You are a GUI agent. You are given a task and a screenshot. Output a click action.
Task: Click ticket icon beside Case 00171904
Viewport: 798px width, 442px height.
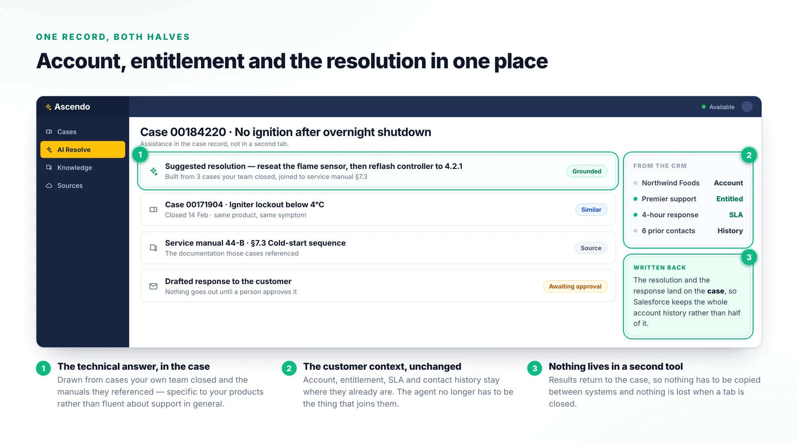(154, 209)
